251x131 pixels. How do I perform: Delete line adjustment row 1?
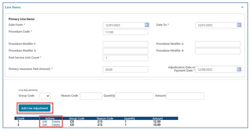click(56, 122)
